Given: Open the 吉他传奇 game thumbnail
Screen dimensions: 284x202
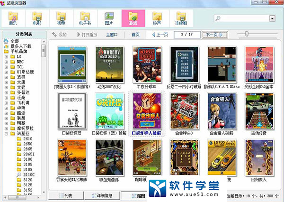Looking at the screenshot, I should [x=259, y=111].
